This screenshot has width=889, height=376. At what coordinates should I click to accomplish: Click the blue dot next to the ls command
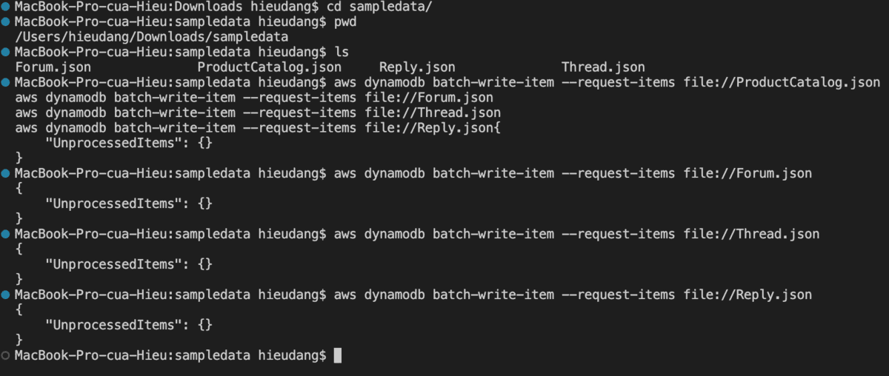coord(6,52)
